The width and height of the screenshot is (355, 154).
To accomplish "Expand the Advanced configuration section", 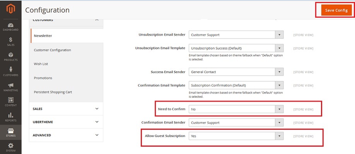I will (x=67, y=135).
